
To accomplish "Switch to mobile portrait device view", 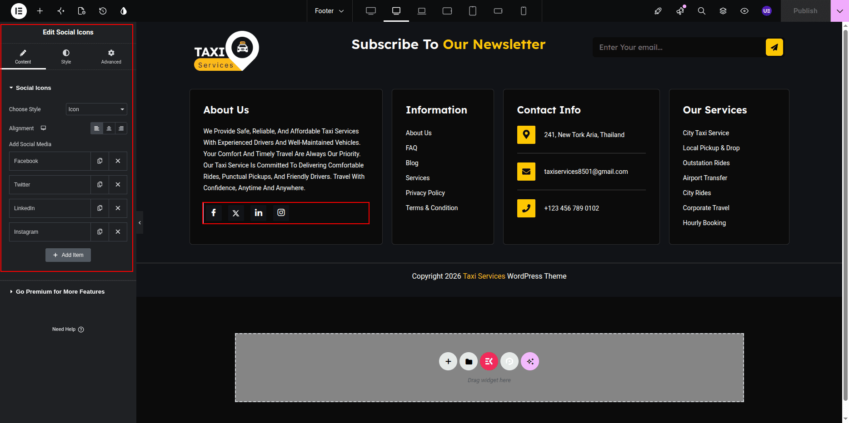I will click(x=524, y=11).
